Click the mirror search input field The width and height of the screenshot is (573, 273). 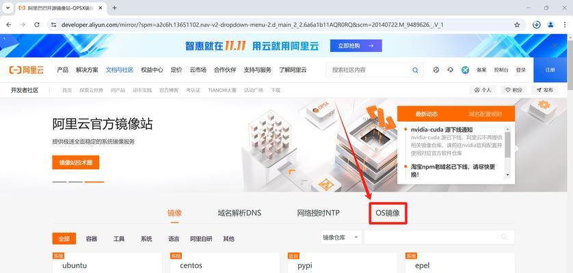[x=439, y=238]
